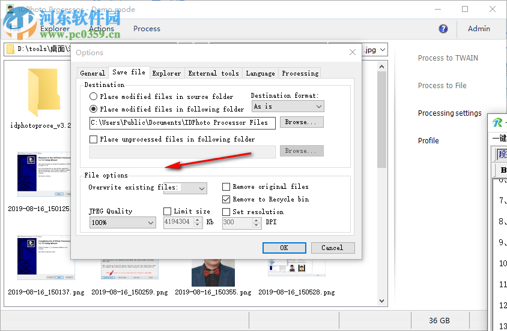Decrease the DPI resolution spinner

coord(257,225)
